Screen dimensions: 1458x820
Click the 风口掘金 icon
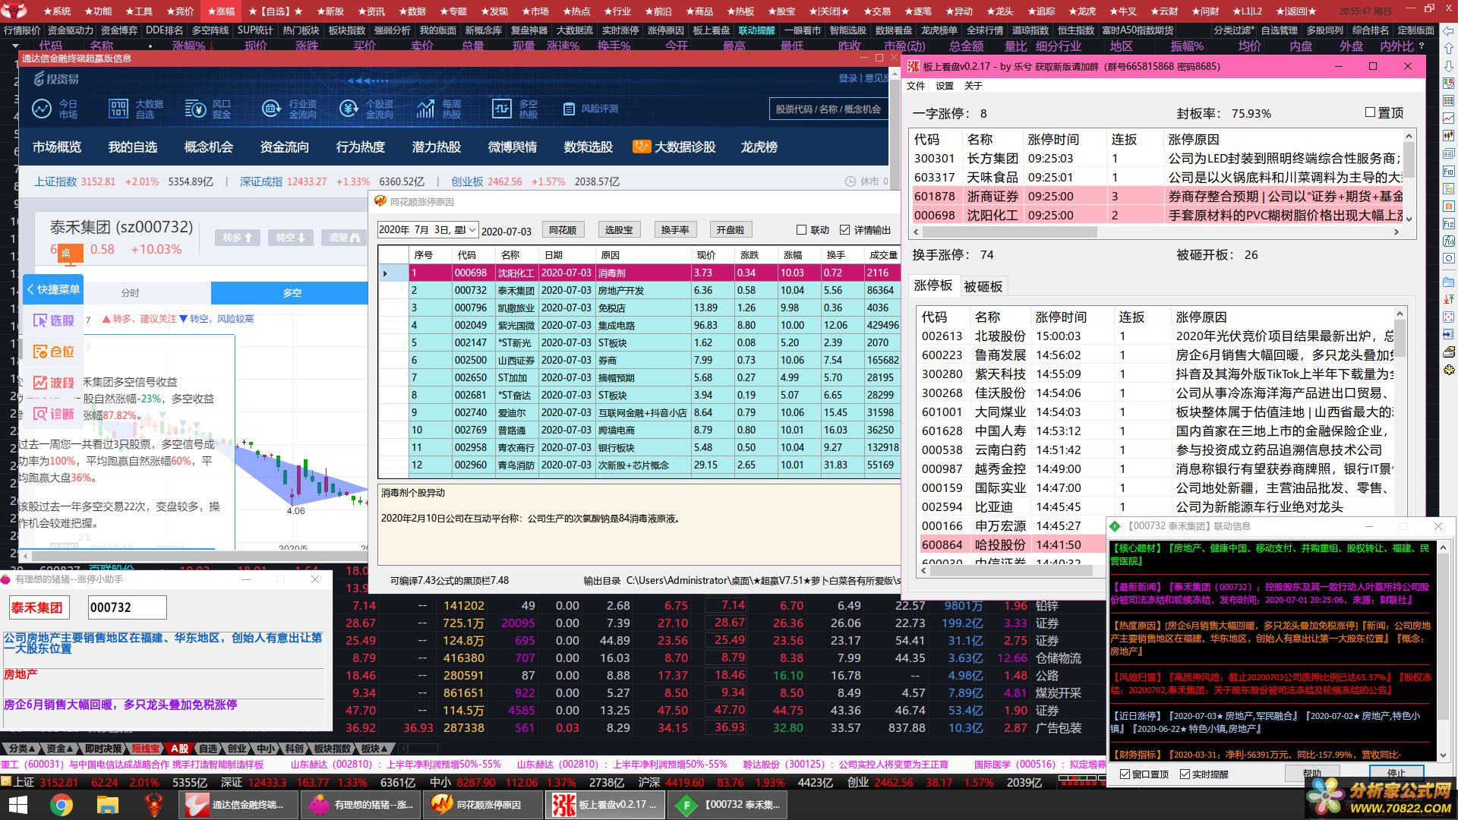pos(195,109)
